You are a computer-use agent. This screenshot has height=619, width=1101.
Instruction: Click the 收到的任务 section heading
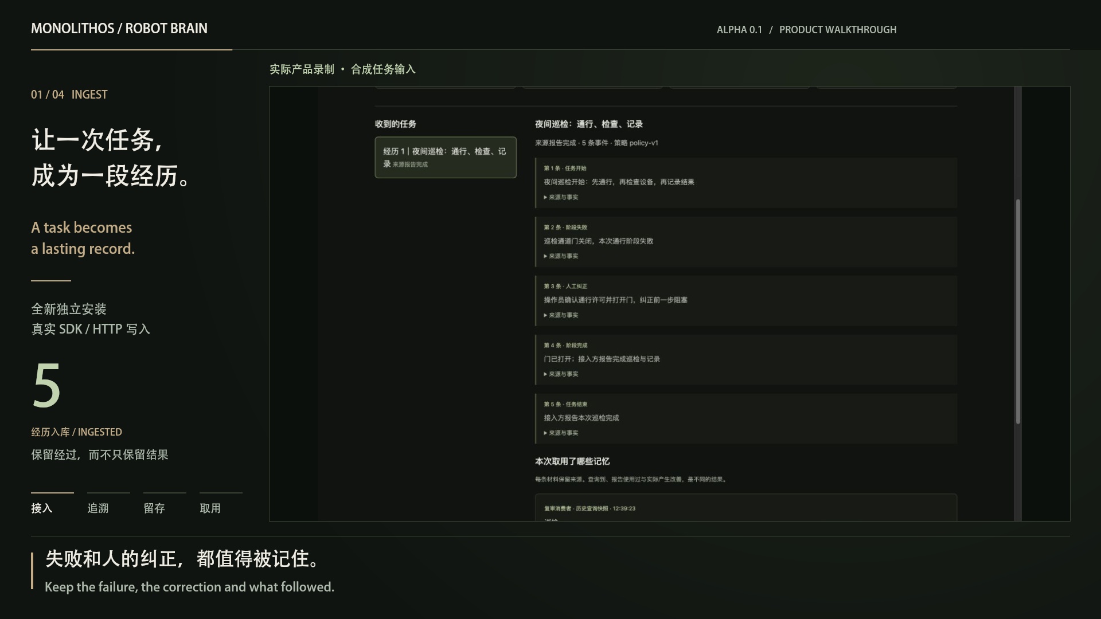pyautogui.click(x=396, y=124)
